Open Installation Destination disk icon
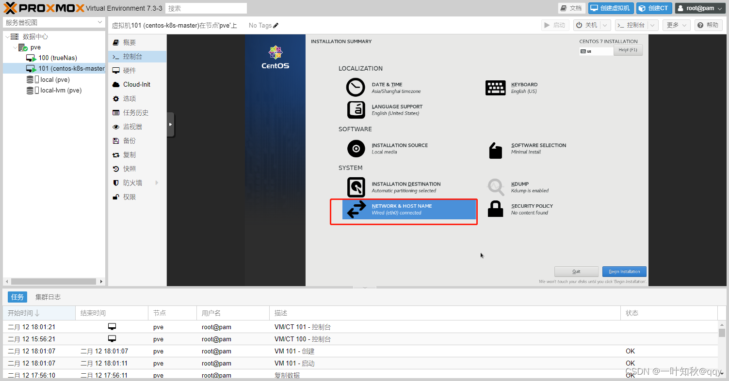The height and width of the screenshot is (381, 729). (356, 187)
